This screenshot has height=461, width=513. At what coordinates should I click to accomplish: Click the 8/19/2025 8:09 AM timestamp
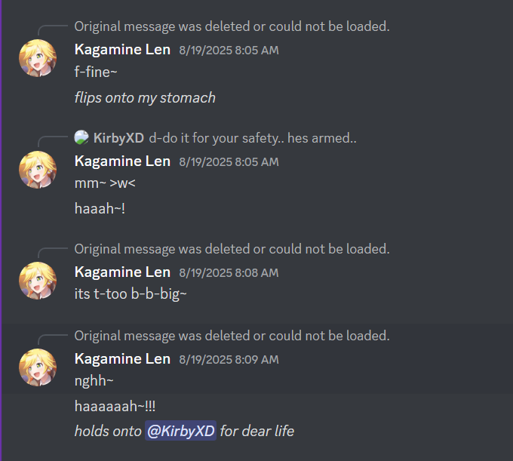(229, 360)
